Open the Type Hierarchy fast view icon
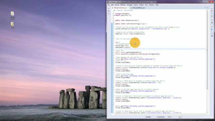Viewport: 215px width, 121px height. tap(109, 13)
